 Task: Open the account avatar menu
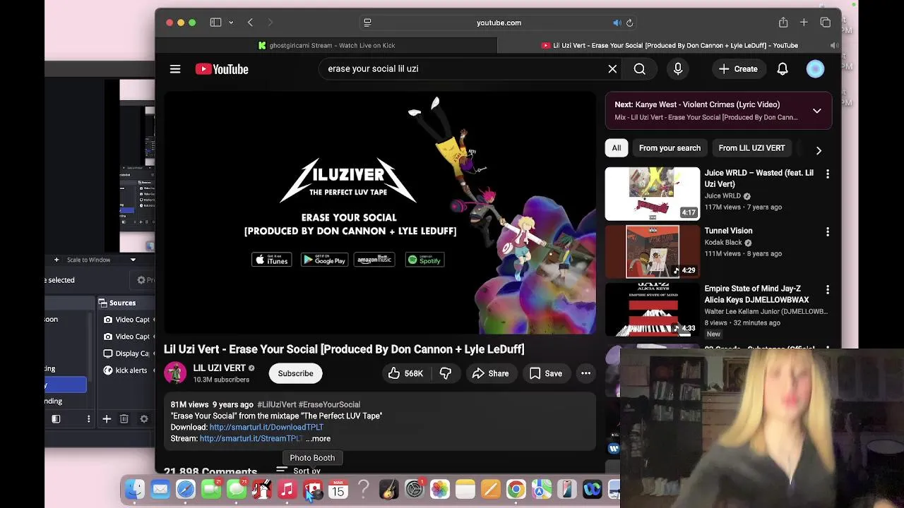[815, 69]
